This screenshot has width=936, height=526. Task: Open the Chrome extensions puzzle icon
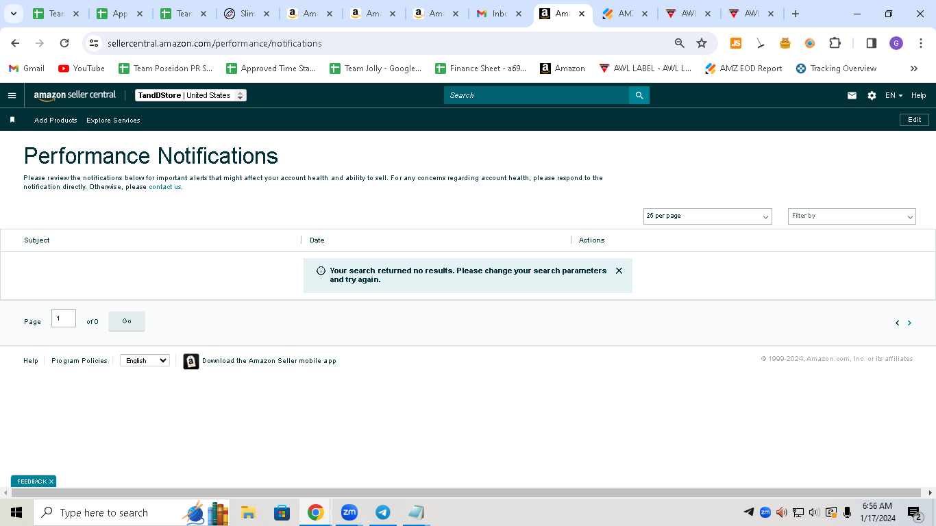tap(835, 43)
